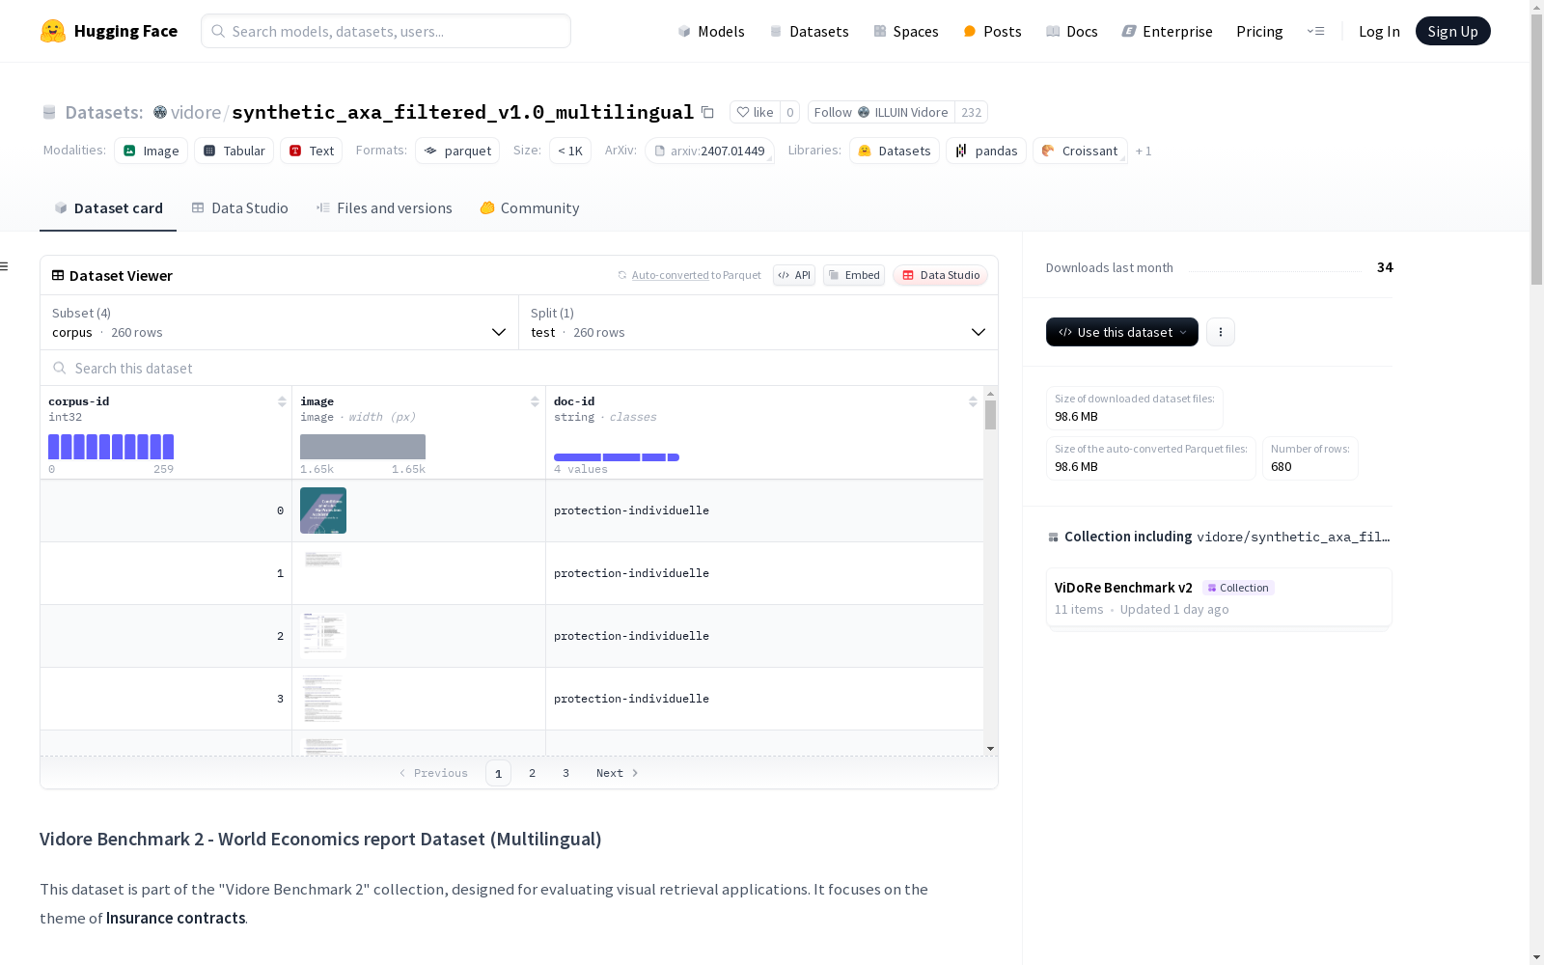The width and height of the screenshot is (1544, 965).
Task: Open Posts in the top navigation
Action: coord(993,31)
